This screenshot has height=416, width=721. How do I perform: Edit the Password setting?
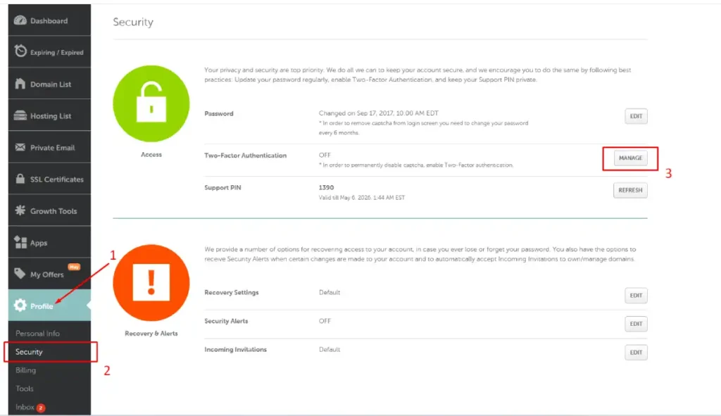tap(636, 116)
